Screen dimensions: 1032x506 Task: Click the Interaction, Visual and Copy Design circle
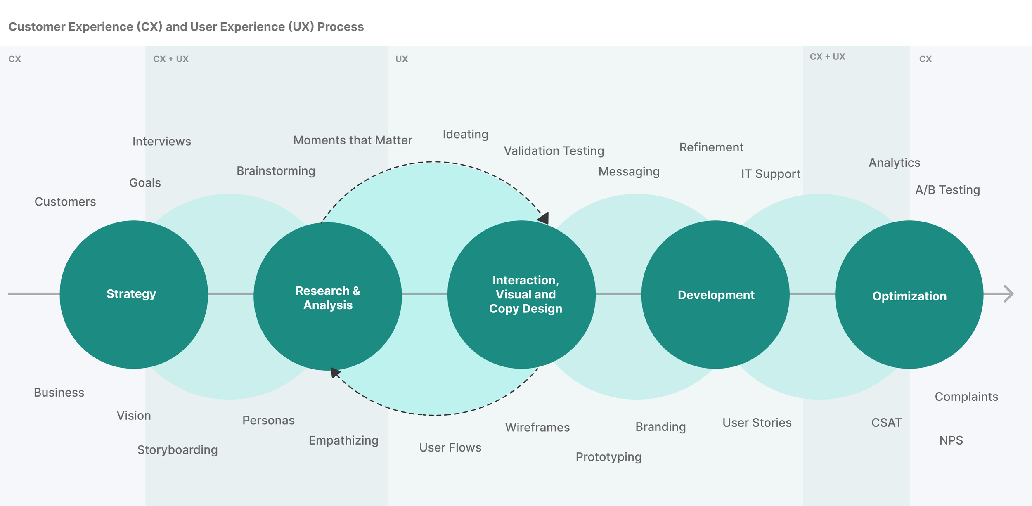point(521,294)
